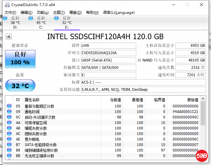Select the D: drive status orb
The width and height of the screenshot is (211, 165).
5,18
